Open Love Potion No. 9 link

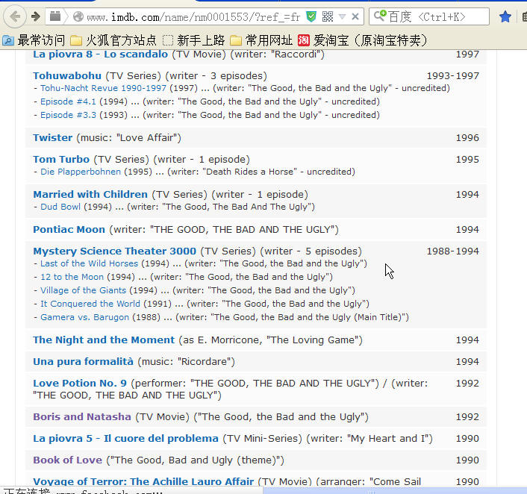(80, 383)
